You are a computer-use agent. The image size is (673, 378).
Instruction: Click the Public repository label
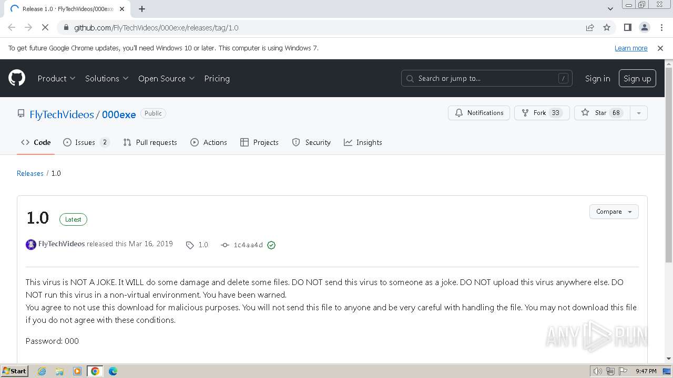[153, 113]
